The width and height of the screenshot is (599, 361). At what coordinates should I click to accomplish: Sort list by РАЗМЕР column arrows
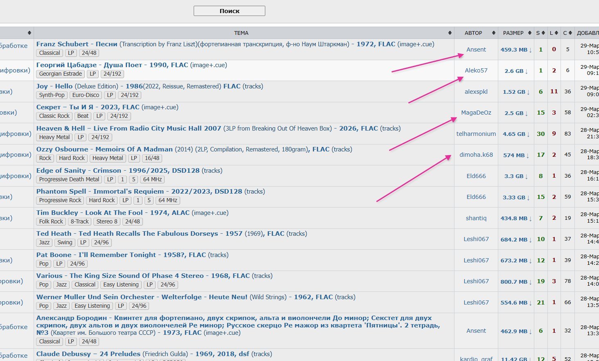(529, 33)
